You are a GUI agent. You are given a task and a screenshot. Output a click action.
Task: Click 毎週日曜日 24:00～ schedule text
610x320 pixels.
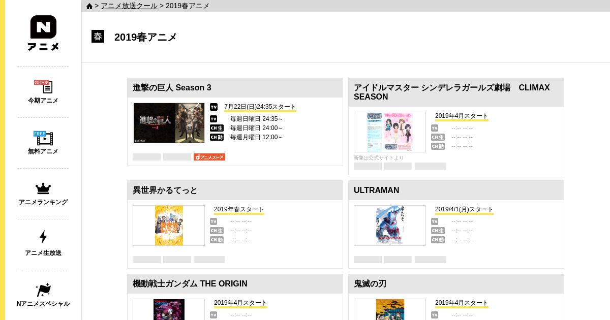[257, 128]
